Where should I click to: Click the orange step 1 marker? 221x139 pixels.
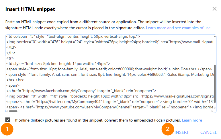(x=7, y=130)
